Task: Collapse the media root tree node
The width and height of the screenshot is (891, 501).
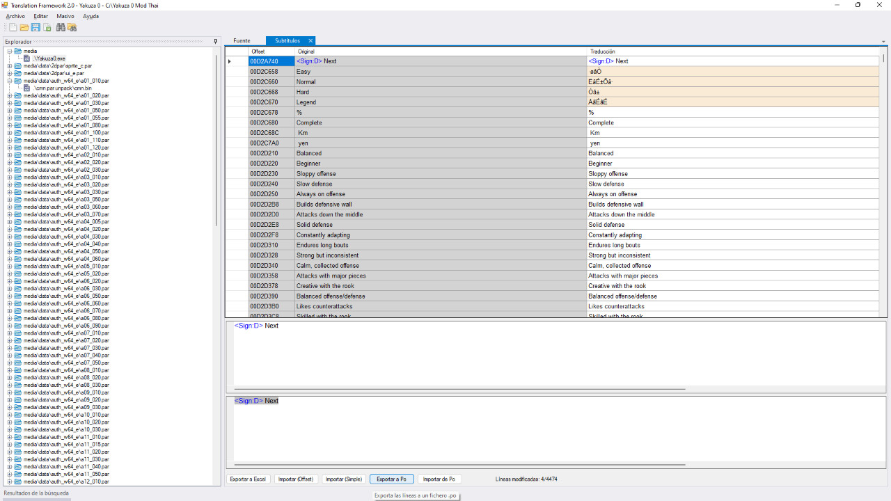Action: pos(10,51)
